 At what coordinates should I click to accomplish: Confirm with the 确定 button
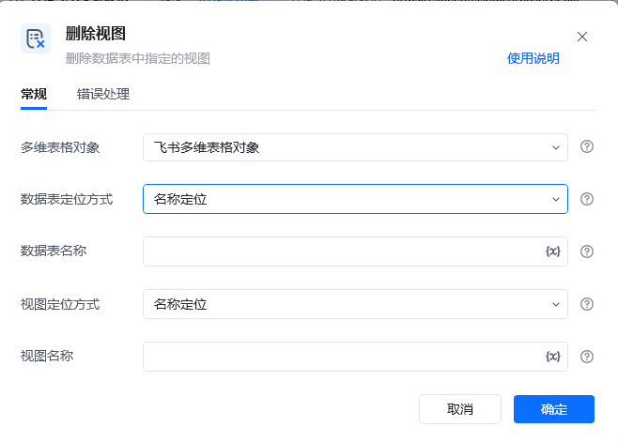point(554,409)
